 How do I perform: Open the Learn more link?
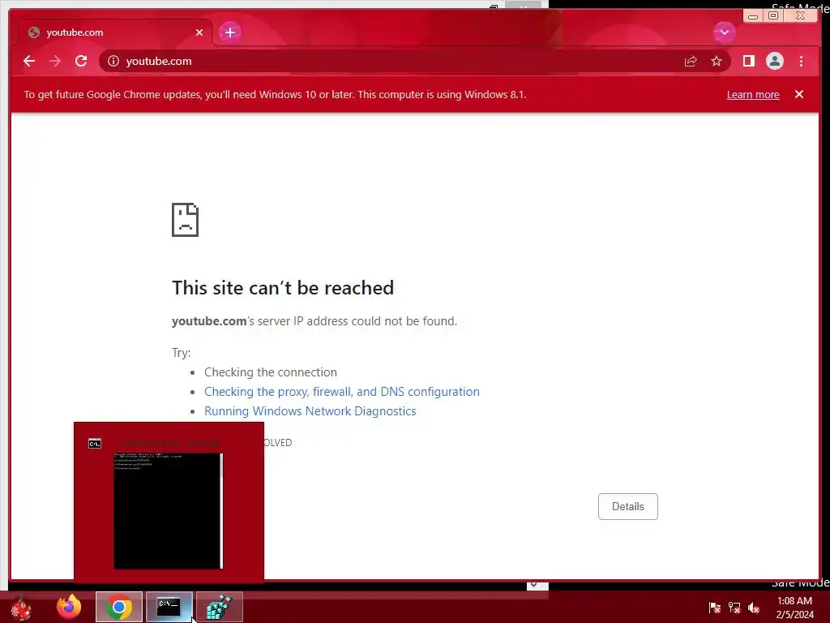(753, 94)
